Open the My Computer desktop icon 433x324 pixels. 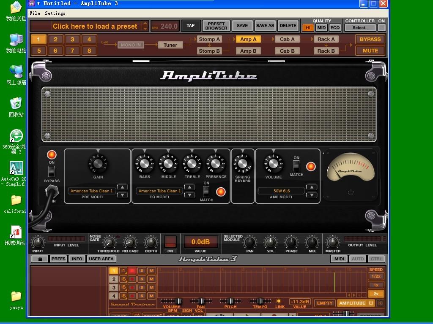[x=16, y=43]
